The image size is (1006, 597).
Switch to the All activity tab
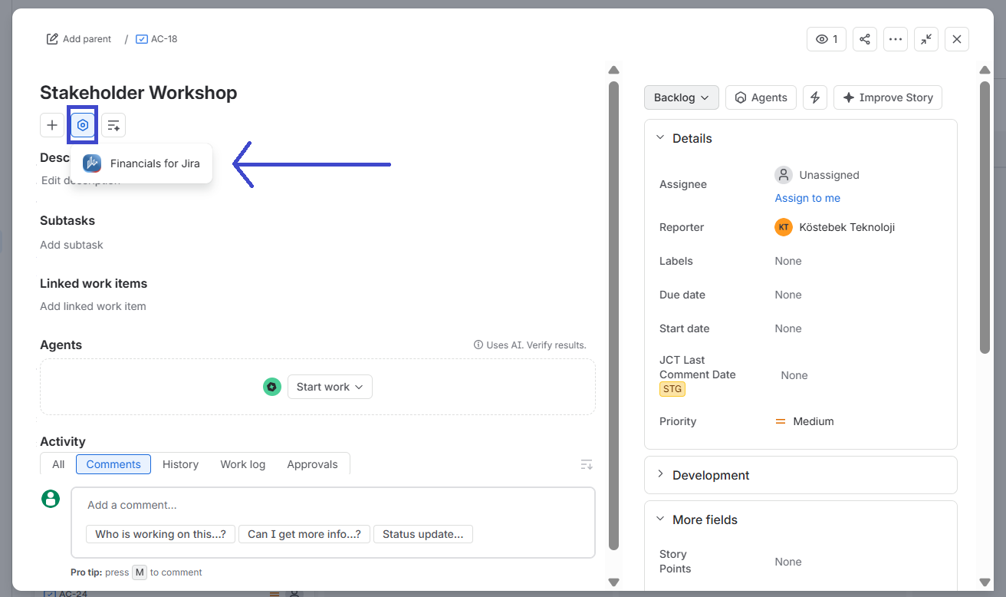(x=58, y=464)
